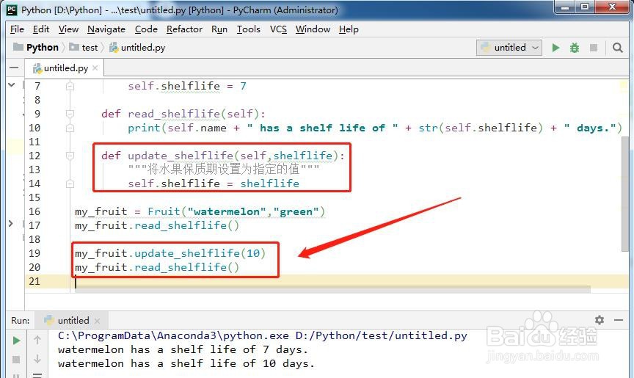The width and height of the screenshot is (634, 378).
Task: Click the Python breadcrumb in navigation bar
Action: pyautogui.click(x=36, y=47)
